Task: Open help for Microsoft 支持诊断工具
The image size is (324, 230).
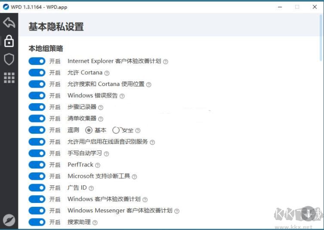Action: (x=134, y=177)
